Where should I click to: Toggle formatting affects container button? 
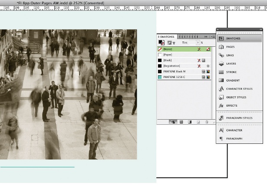point(169,43)
